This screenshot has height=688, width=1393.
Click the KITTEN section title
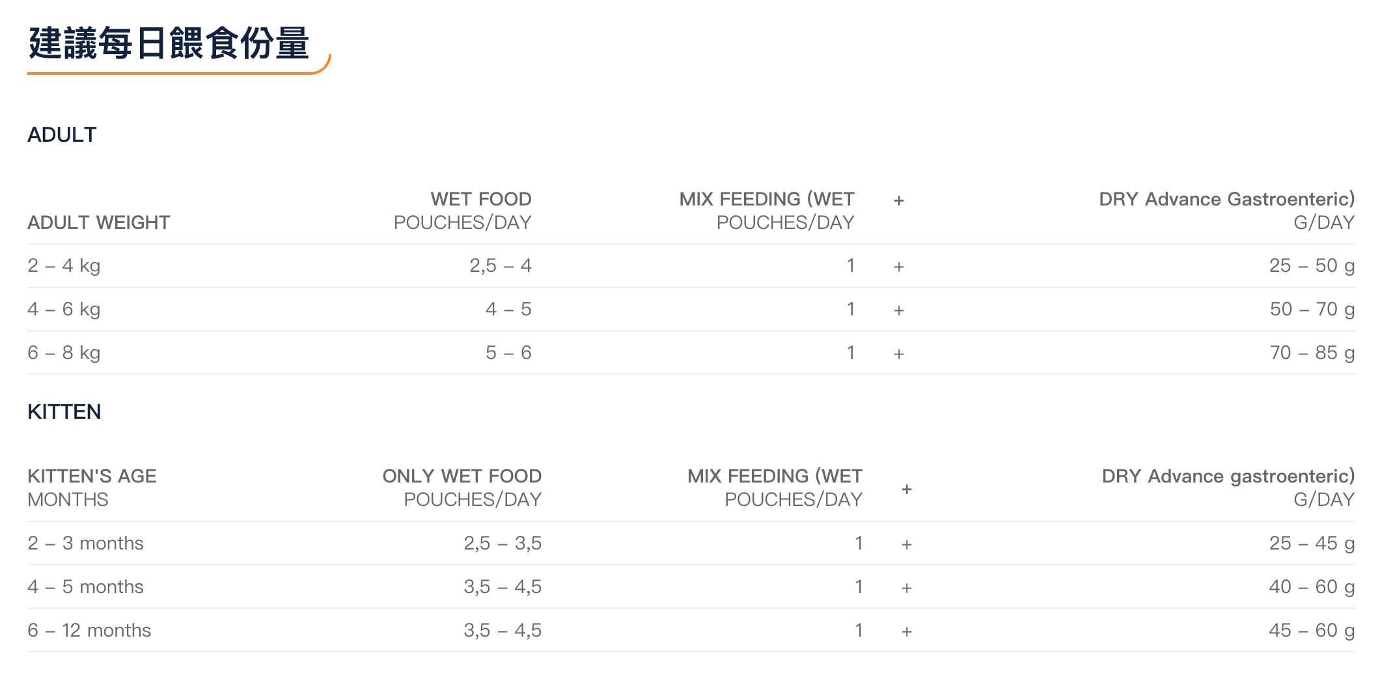coord(64,412)
